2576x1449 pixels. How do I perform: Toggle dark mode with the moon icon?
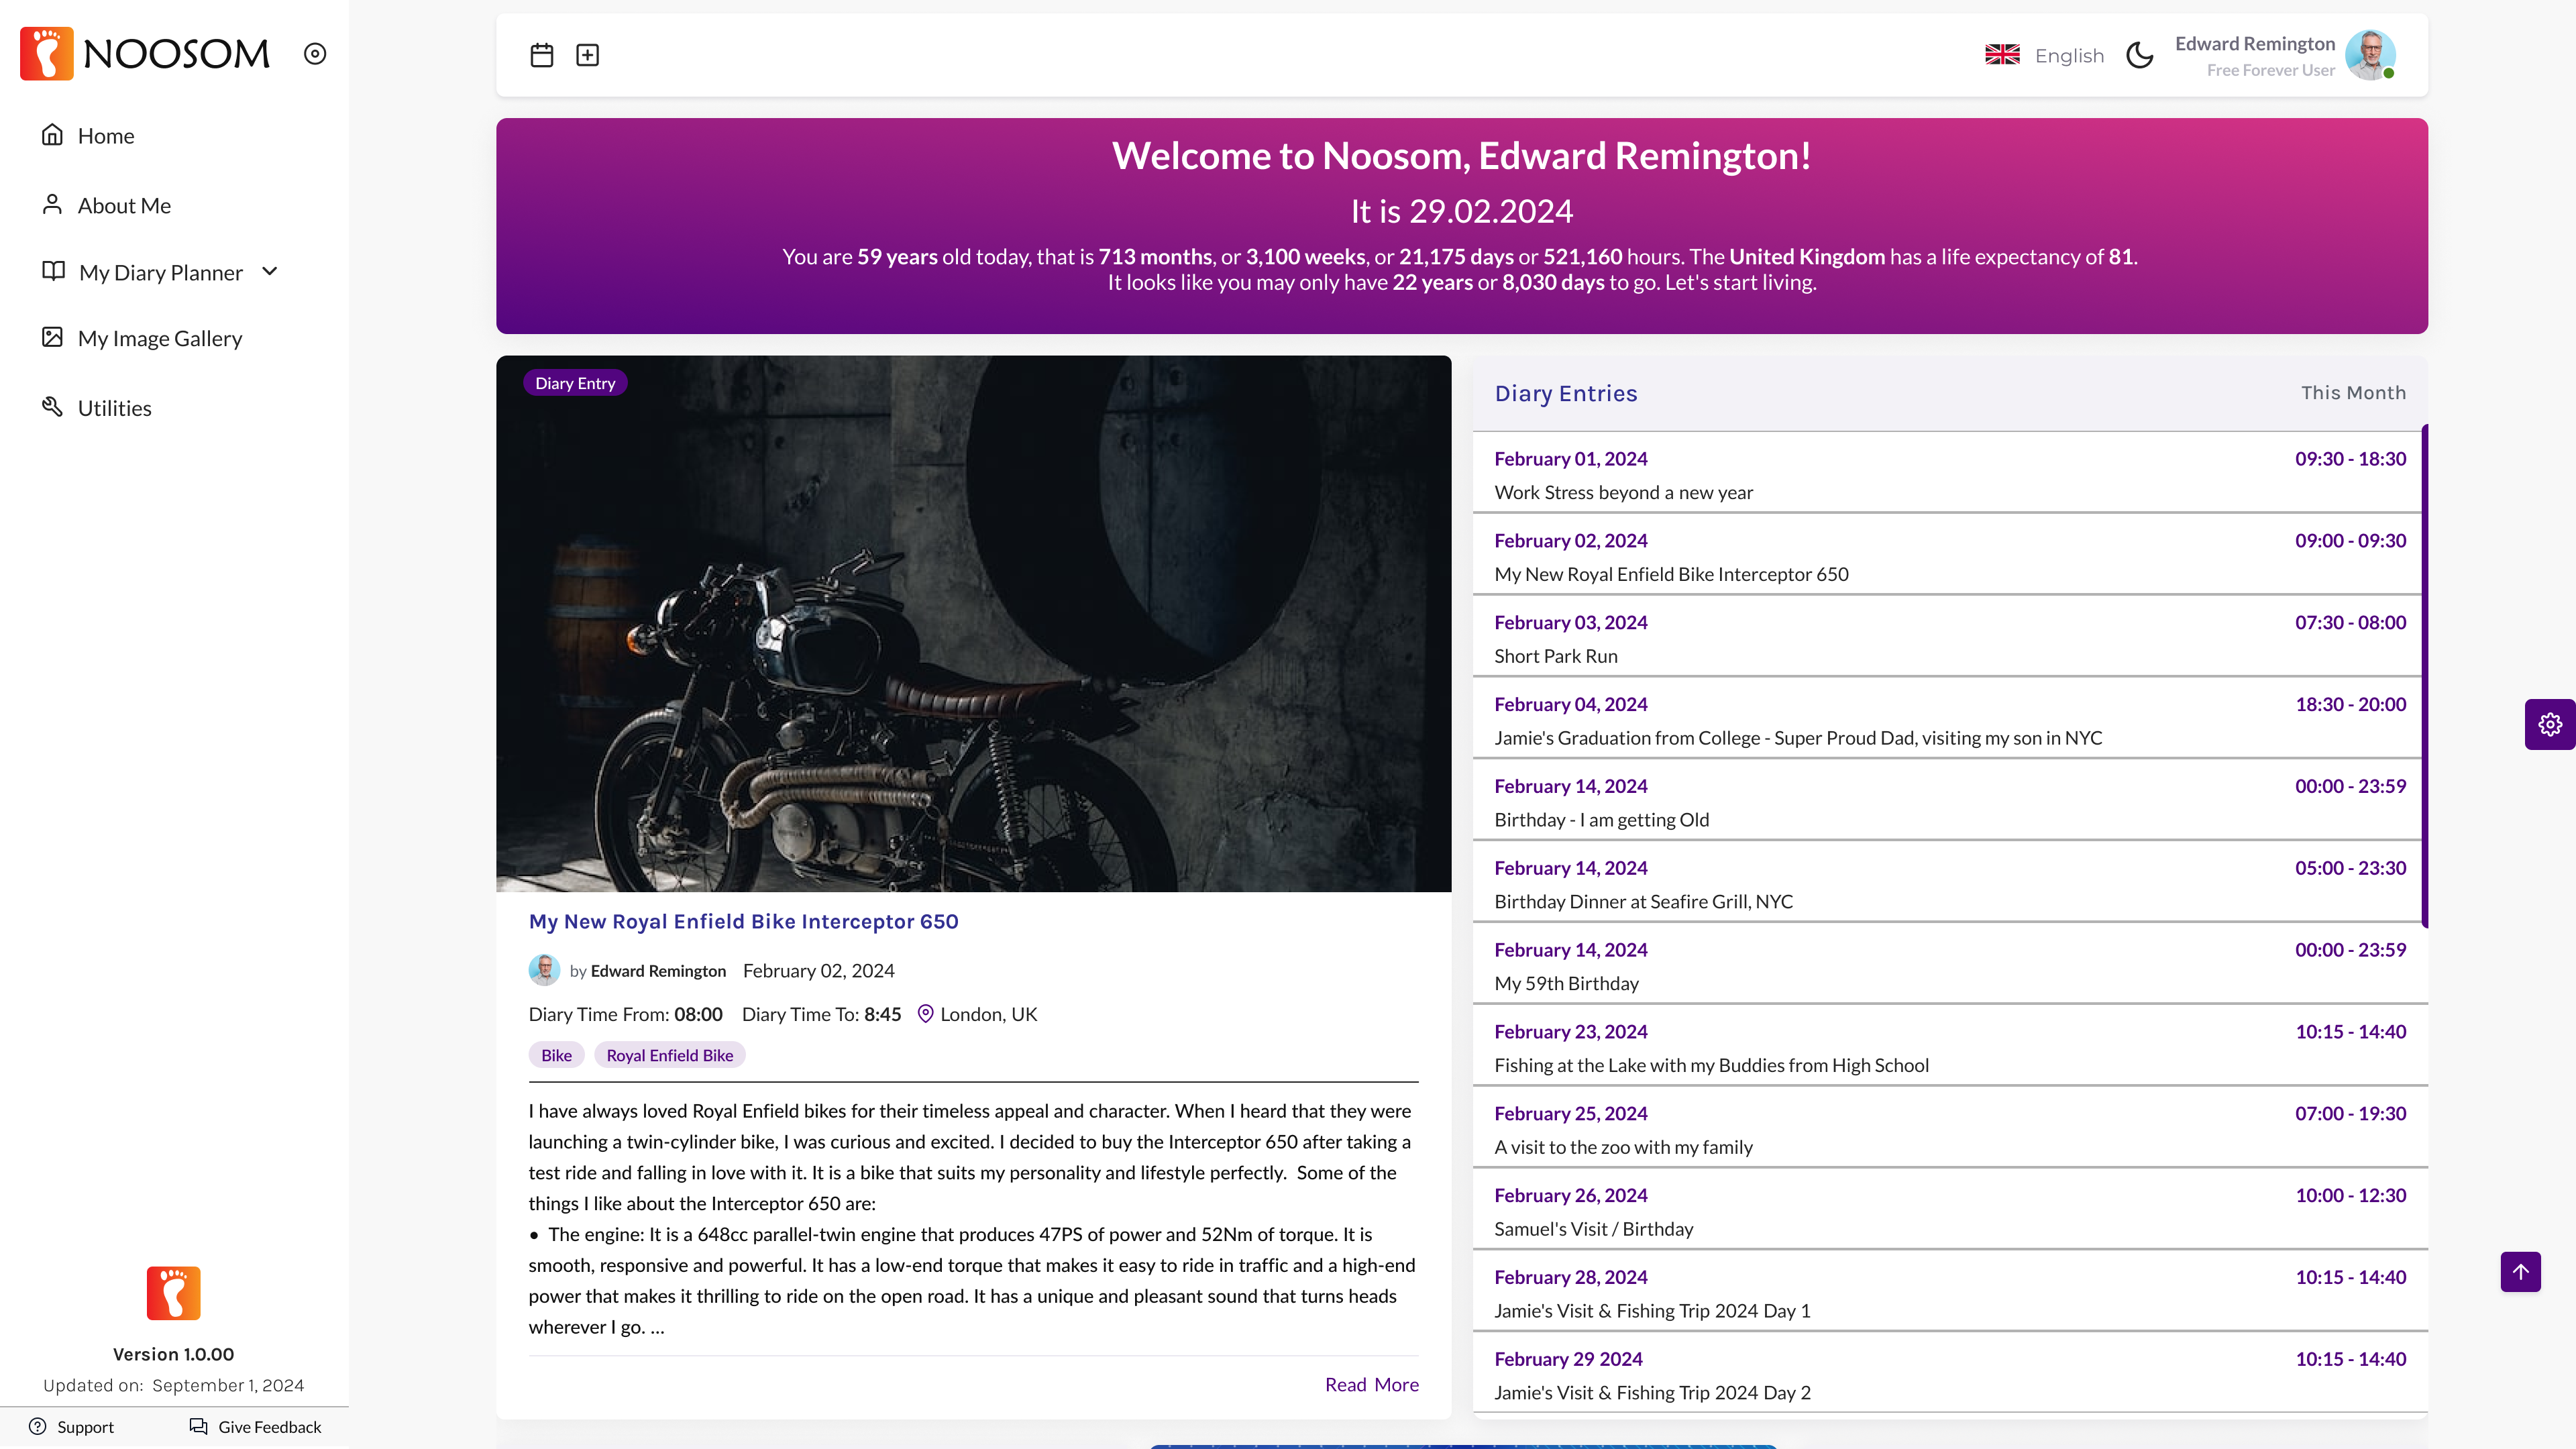(x=2140, y=55)
